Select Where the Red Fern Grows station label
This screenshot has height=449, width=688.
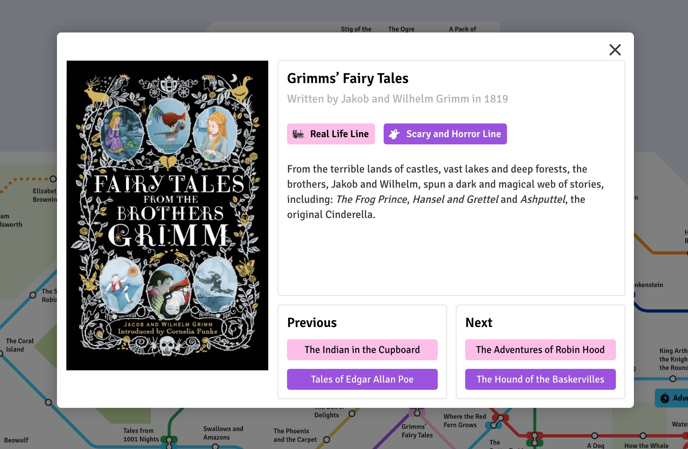pyautogui.click(x=464, y=421)
